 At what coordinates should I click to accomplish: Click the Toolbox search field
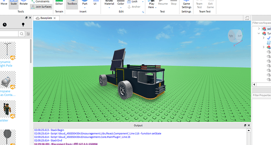click(9, 34)
